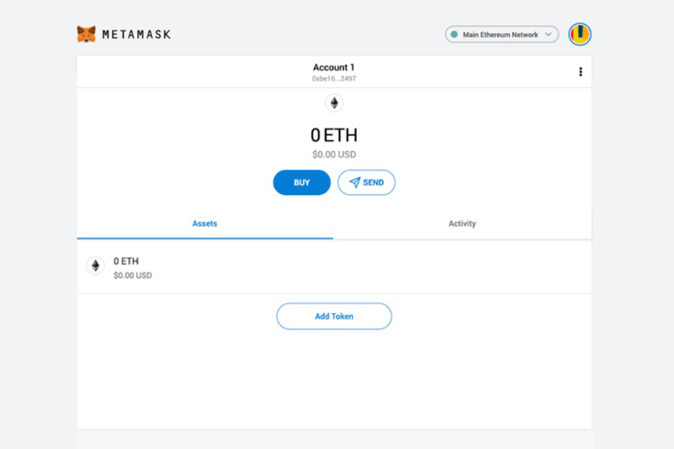Click the $0.00 USD value under the large balance
Image resolution: width=674 pixels, height=449 pixels.
pos(334,155)
